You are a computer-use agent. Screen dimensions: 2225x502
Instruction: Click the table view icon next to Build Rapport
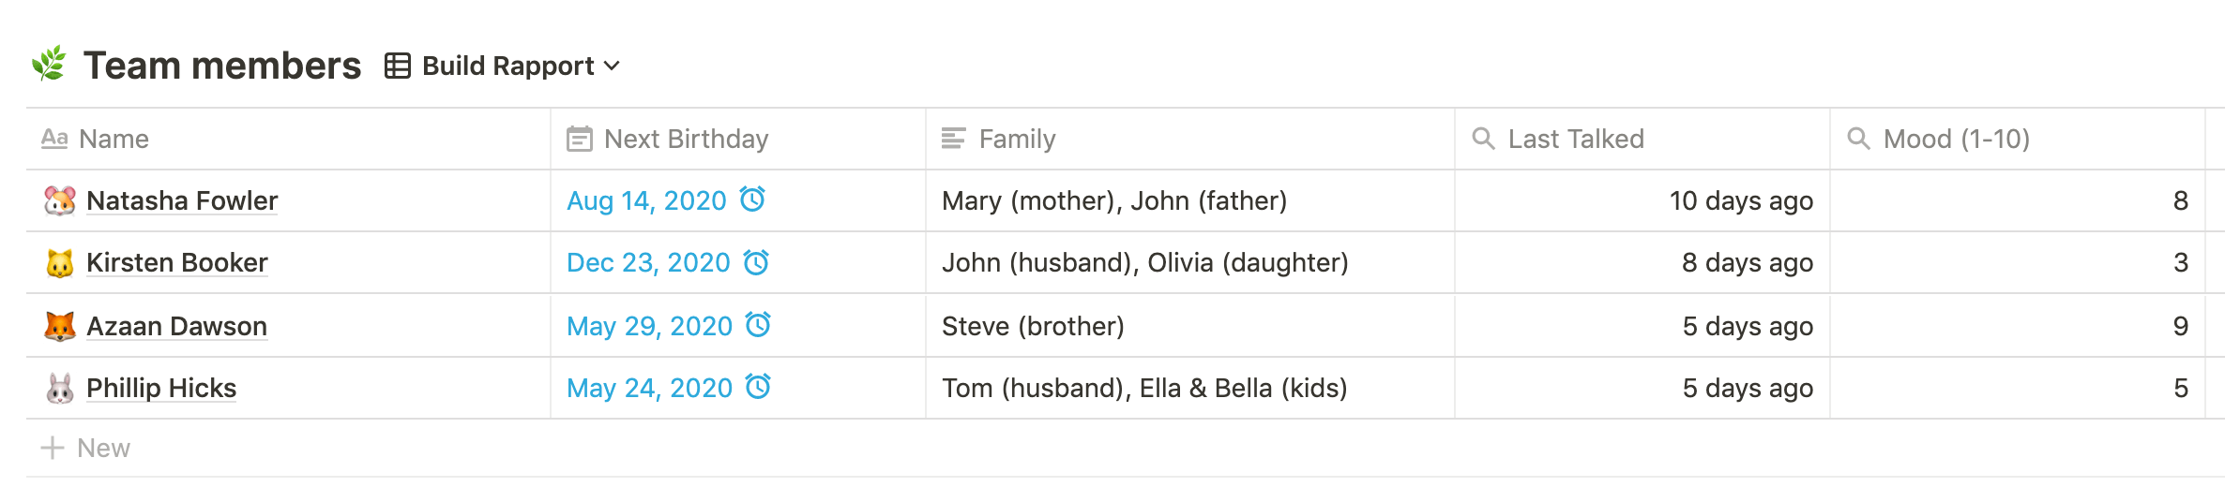(x=398, y=66)
